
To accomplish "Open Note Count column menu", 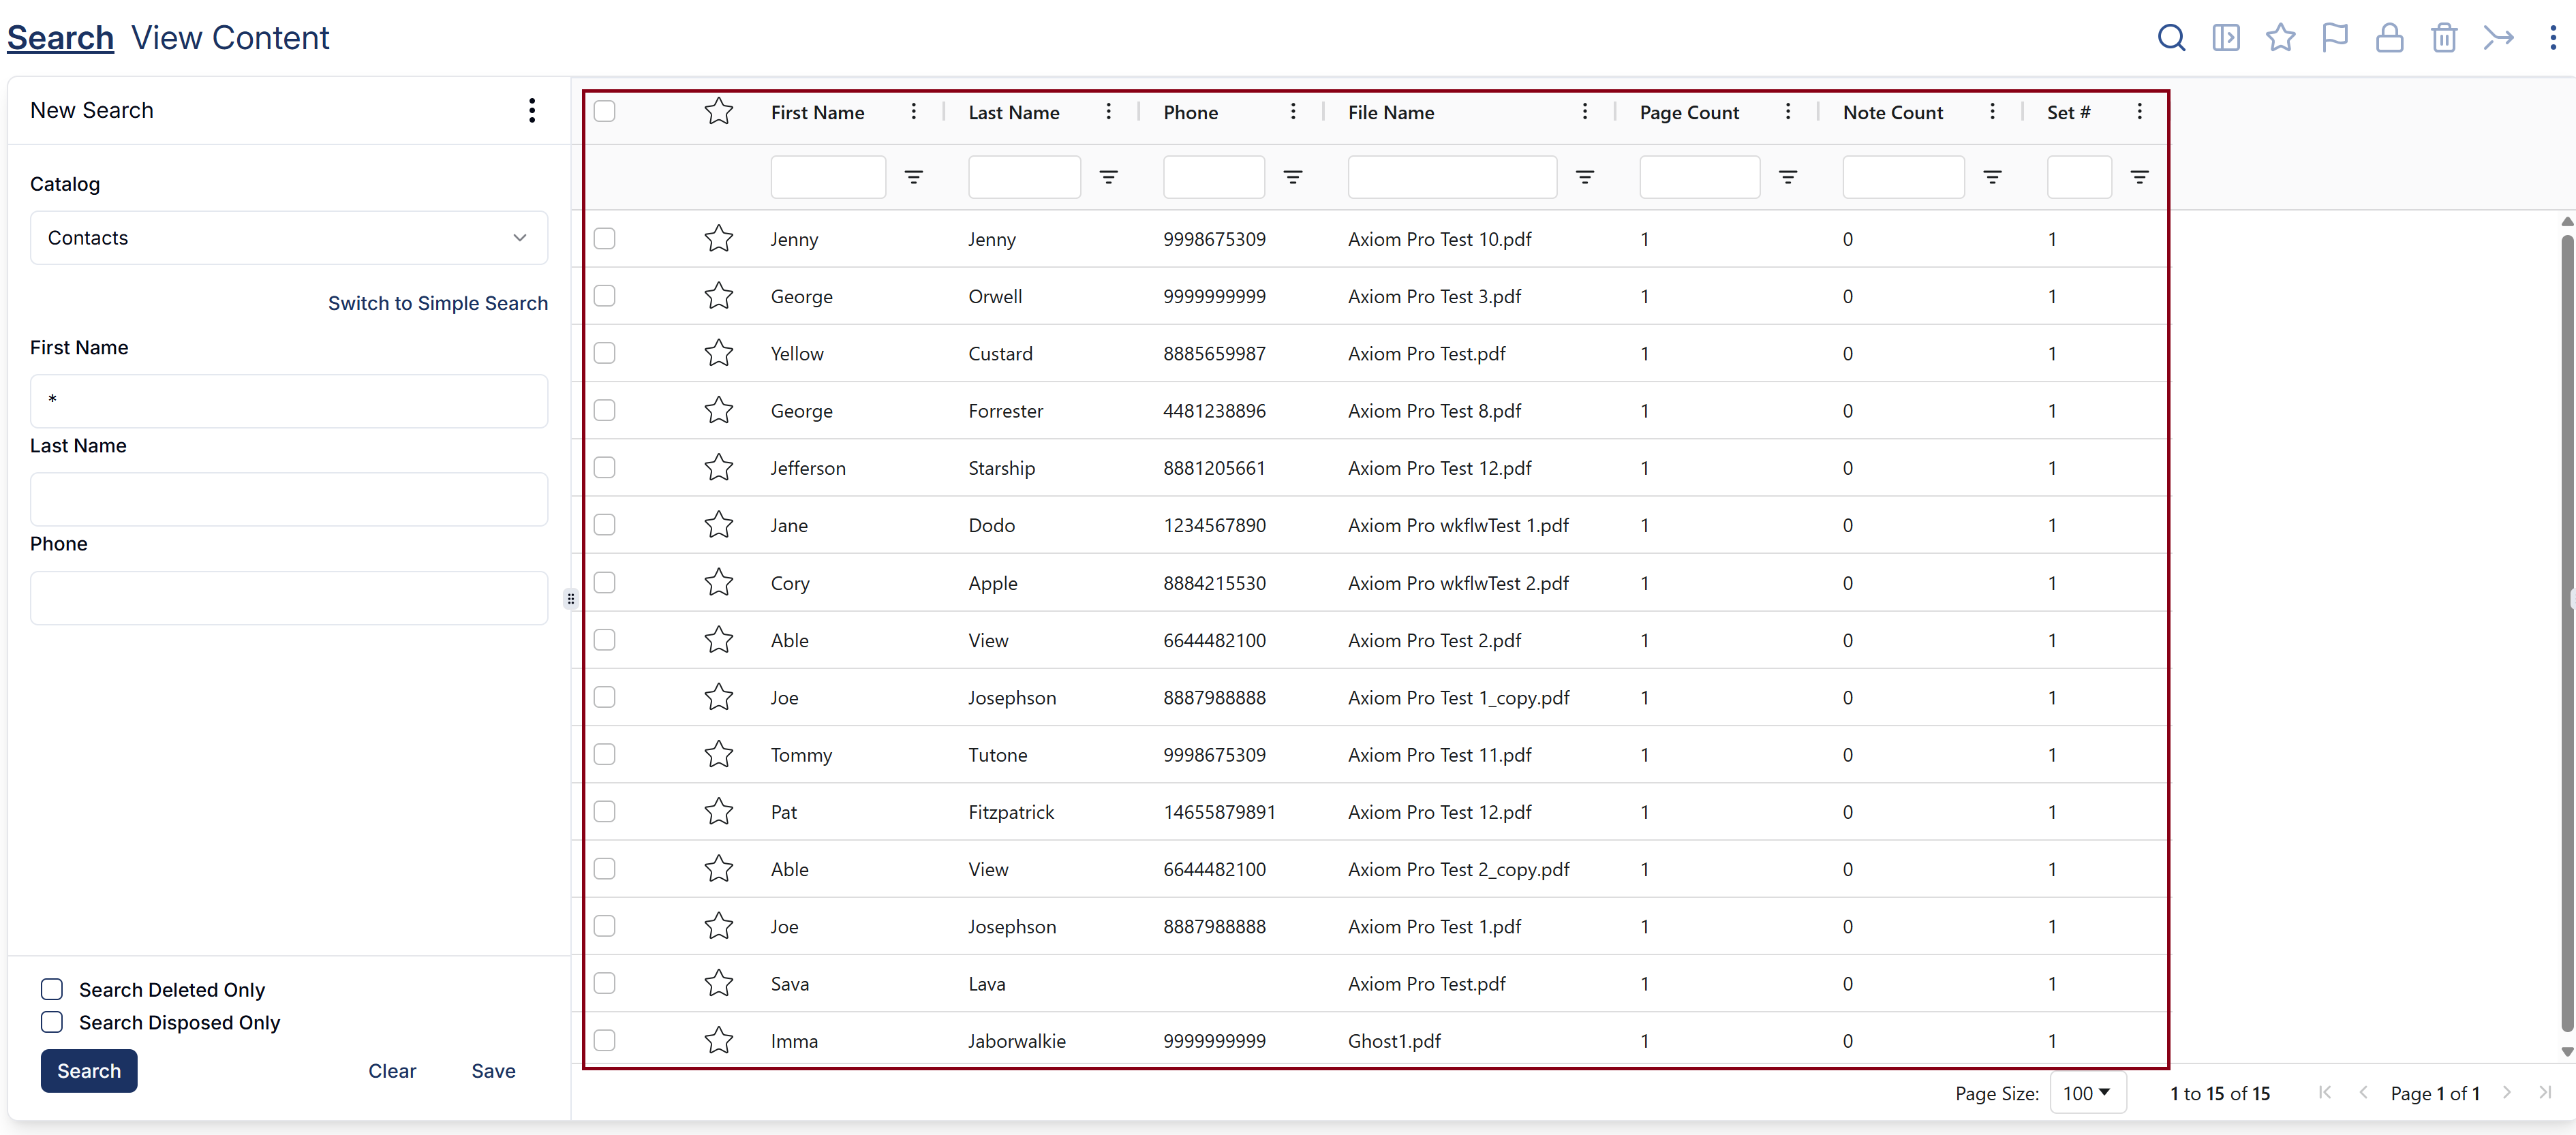I will 1992,111.
